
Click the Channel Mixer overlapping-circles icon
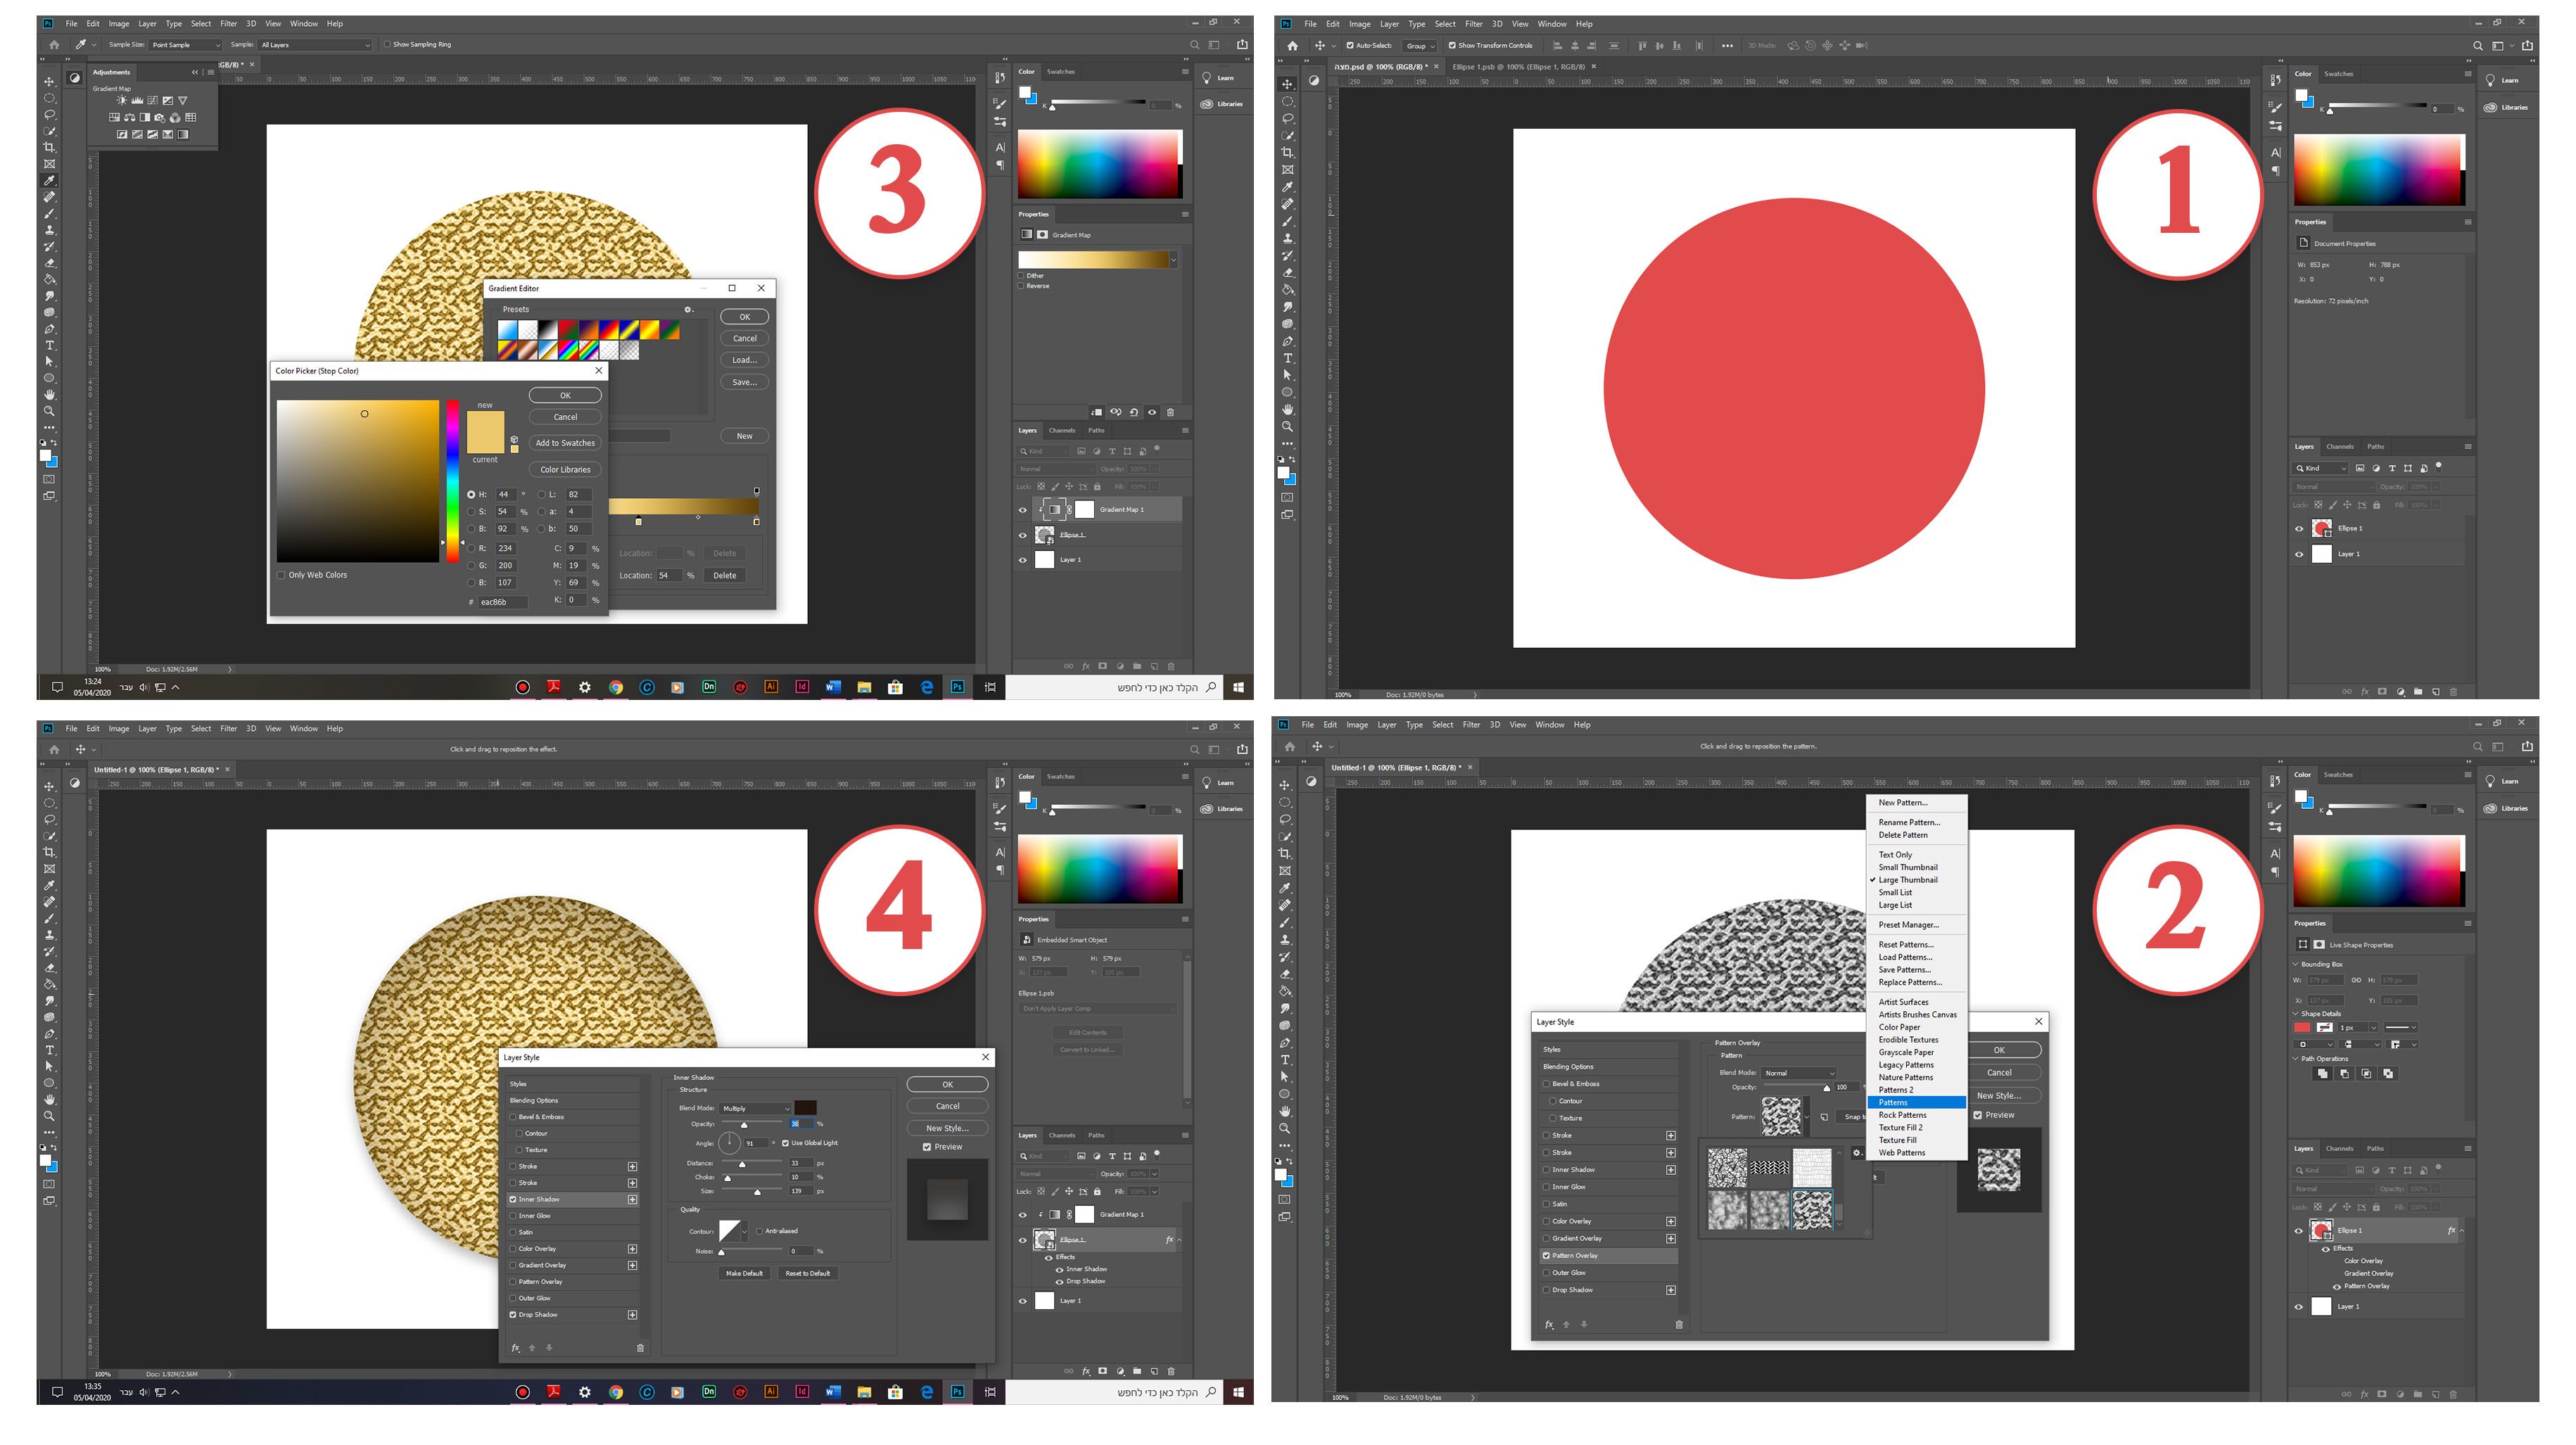(176, 118)
